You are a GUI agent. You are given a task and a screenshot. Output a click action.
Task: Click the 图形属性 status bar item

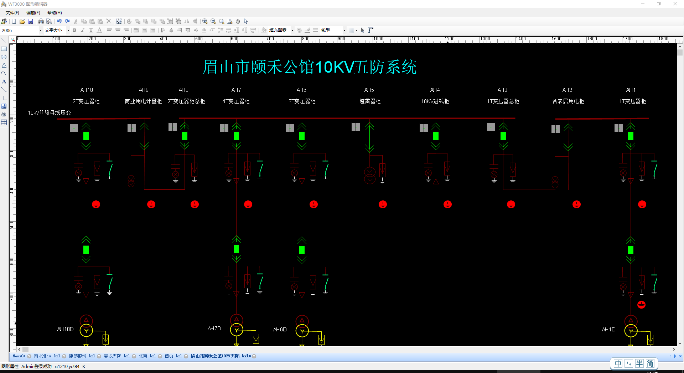pyautogui.click(x=10, y=366)
